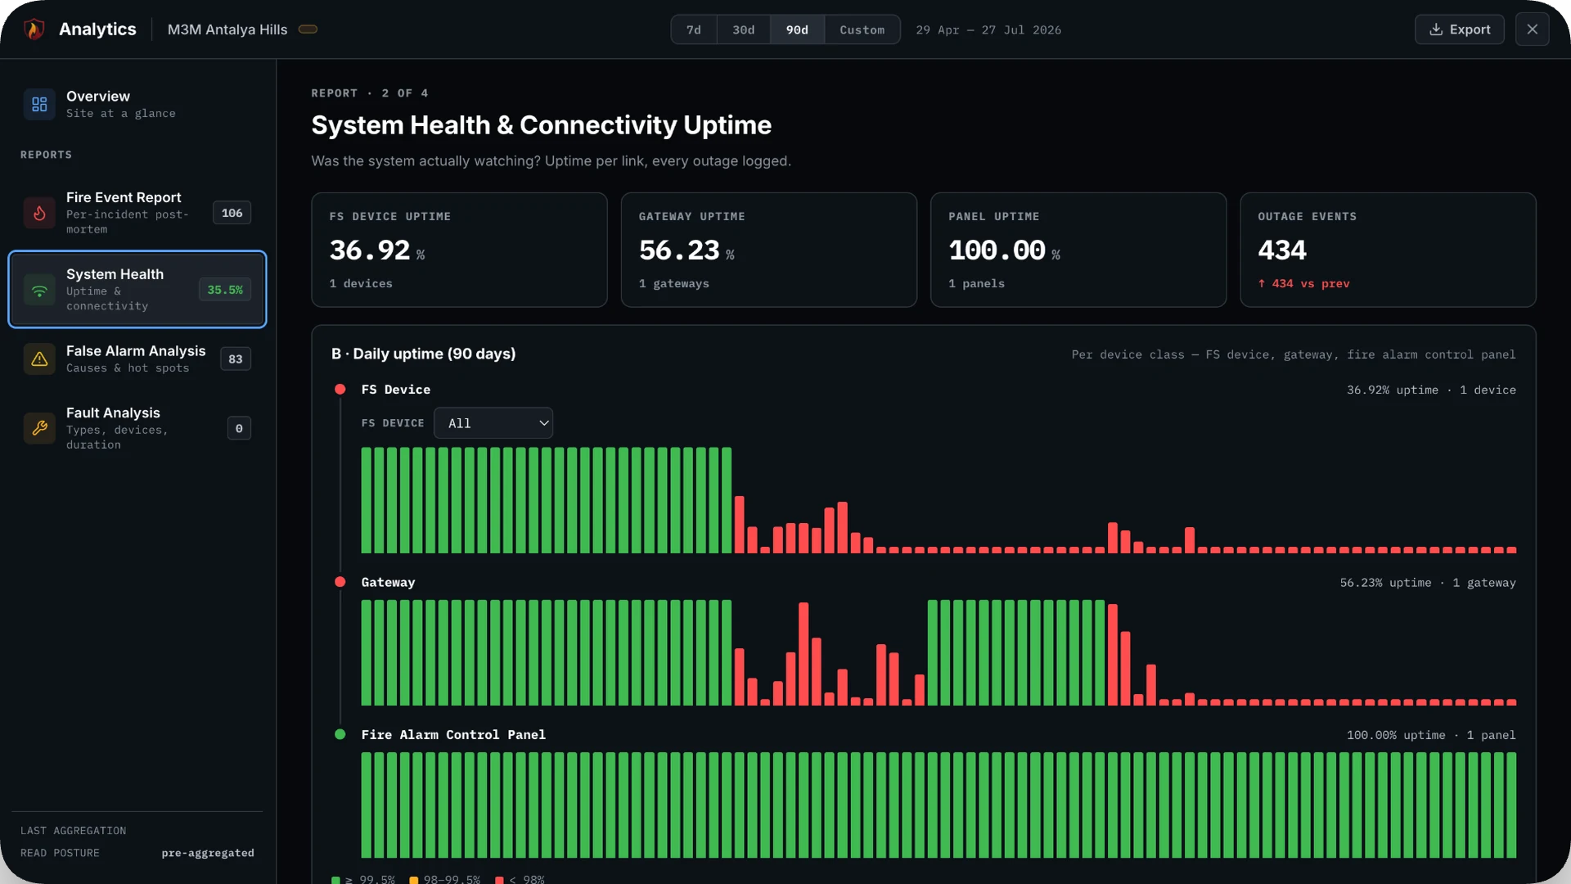Screen dimensions: 1571x884
Task: Click the 'REPORT · 2 OF 4' breadcrumb
Action: click(x=370, y=93)
